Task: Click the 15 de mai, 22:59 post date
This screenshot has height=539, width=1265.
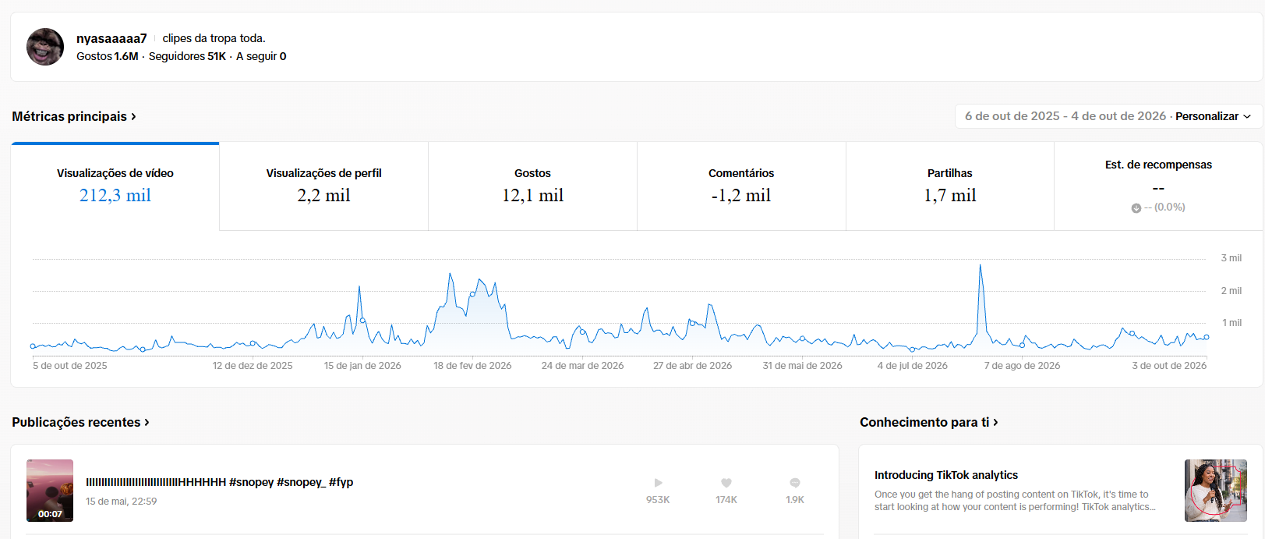Action: tap(122, 502)
